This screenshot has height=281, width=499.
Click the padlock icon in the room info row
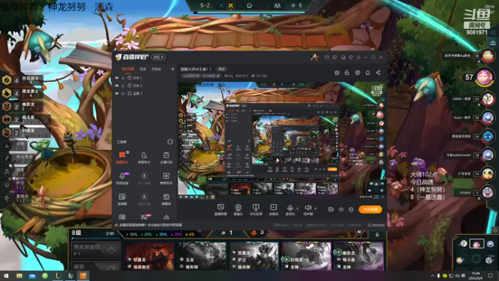(x=347, y=72)
